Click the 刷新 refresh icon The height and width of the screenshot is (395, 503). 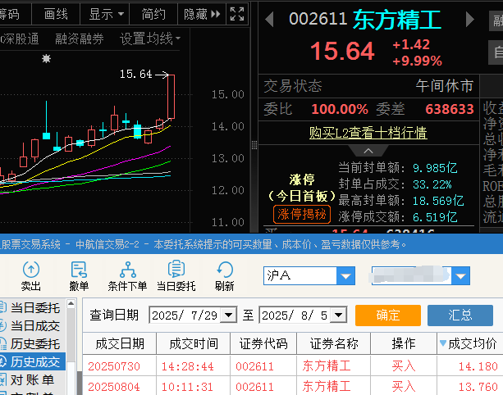pyautogui.click(x=224, y=276)
